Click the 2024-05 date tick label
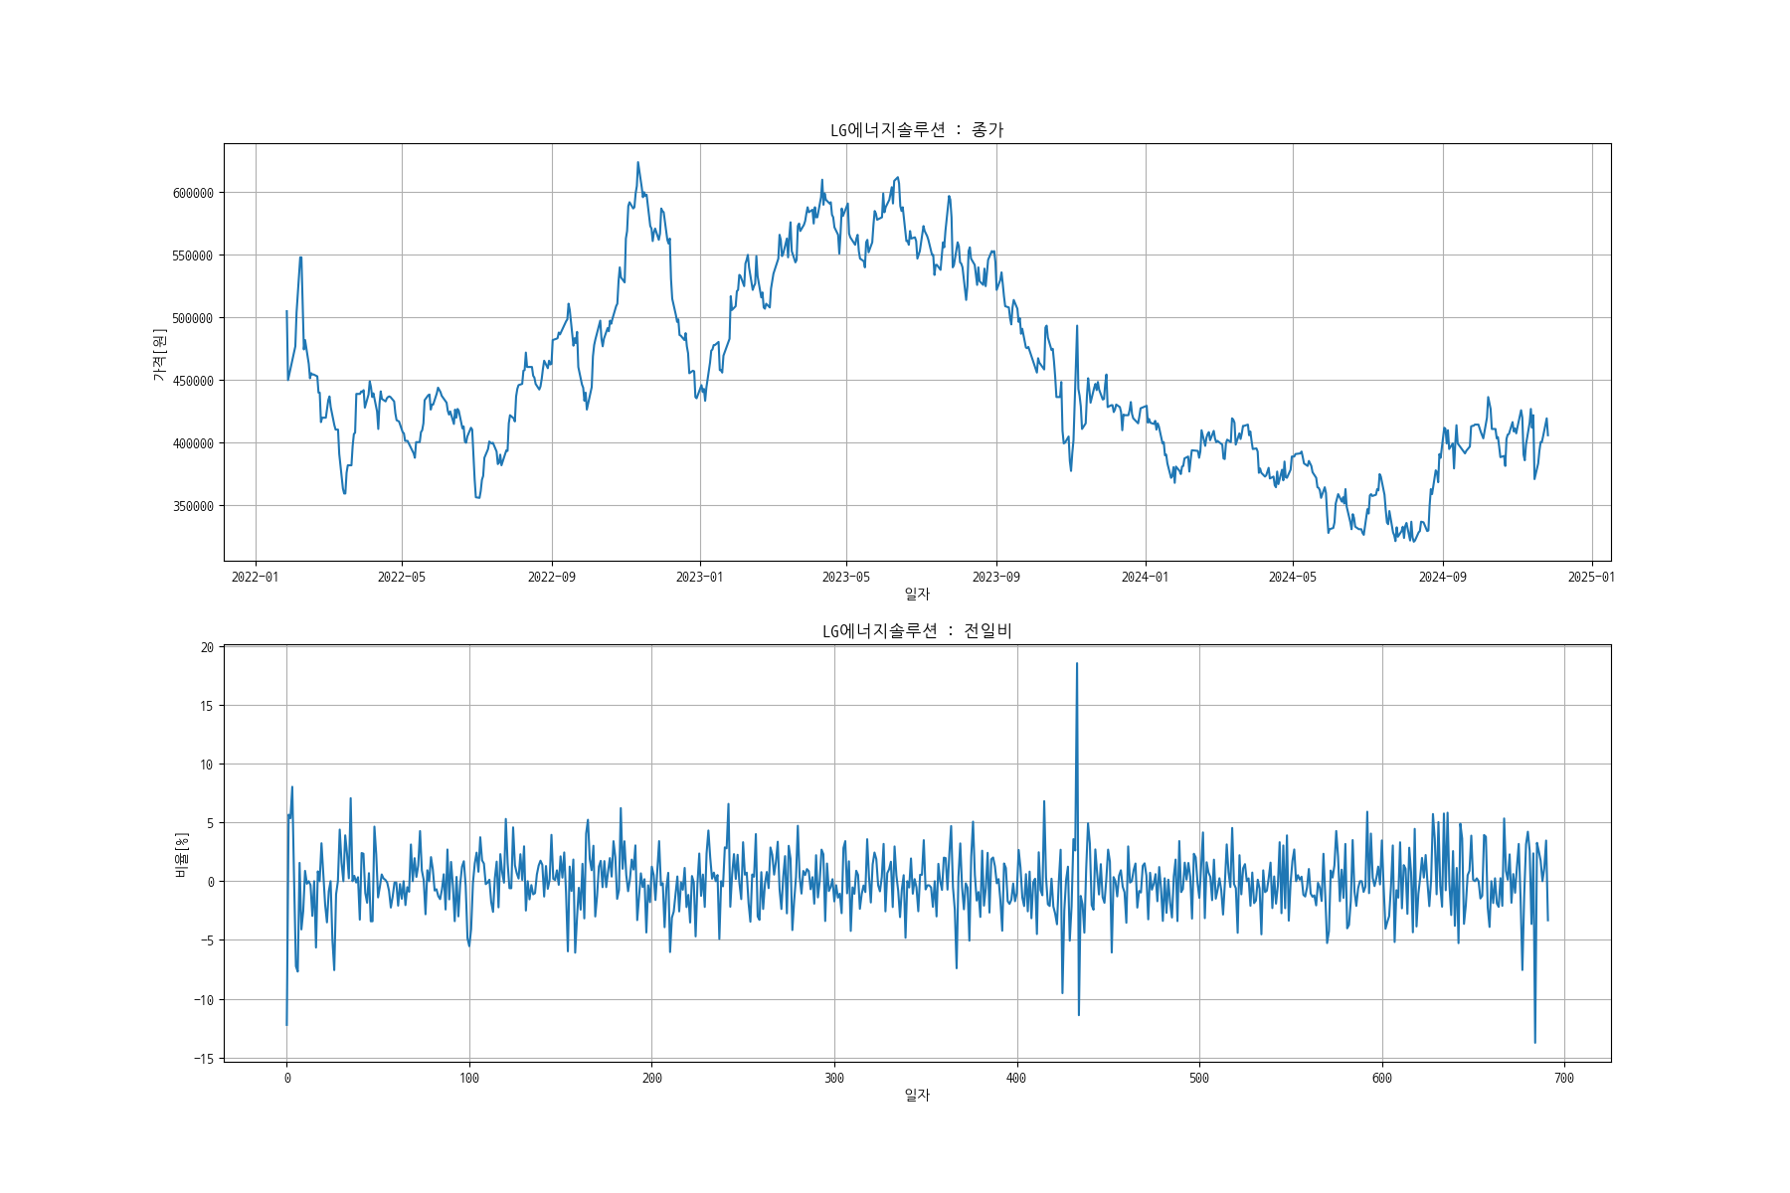 (x=1293, y=577)
